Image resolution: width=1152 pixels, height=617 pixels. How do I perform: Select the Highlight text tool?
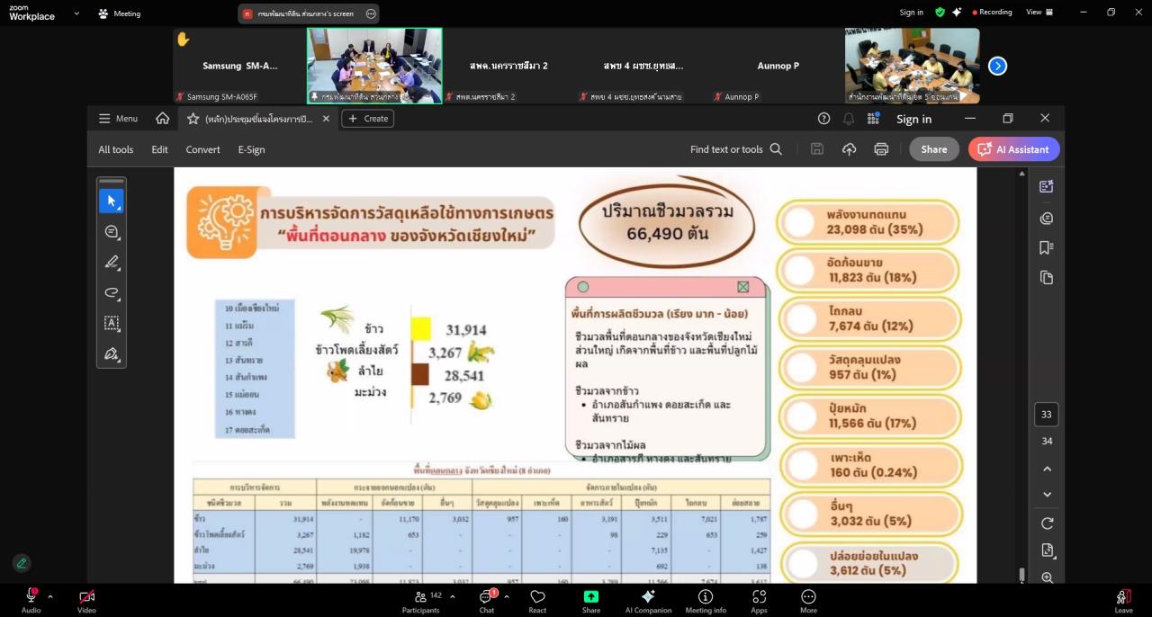pyautogui.click(x=112, y=262)
